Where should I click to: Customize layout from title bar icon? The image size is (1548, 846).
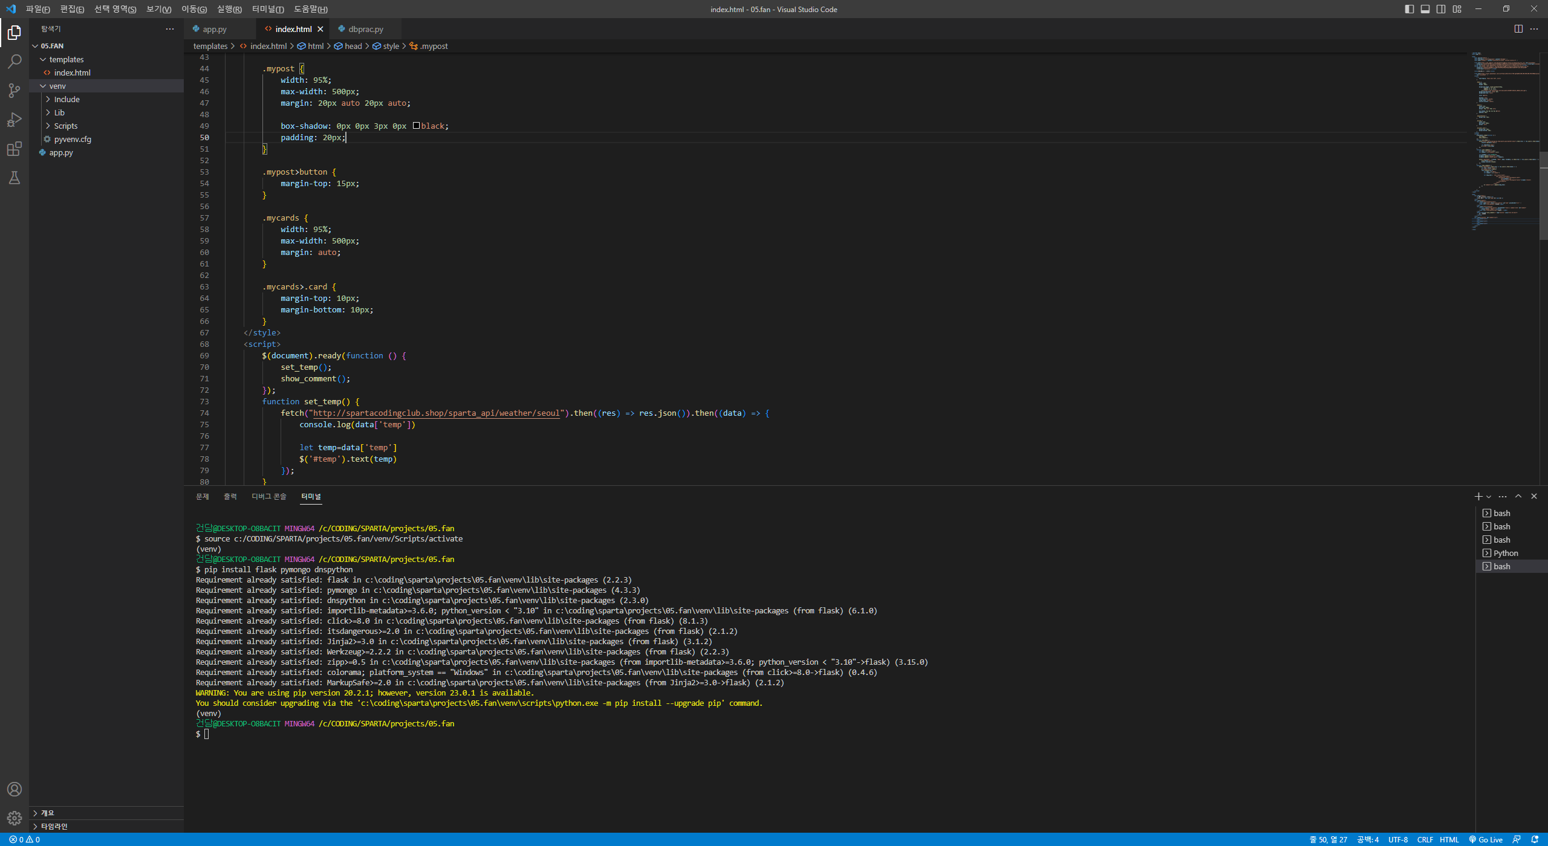coord(1457,9)
